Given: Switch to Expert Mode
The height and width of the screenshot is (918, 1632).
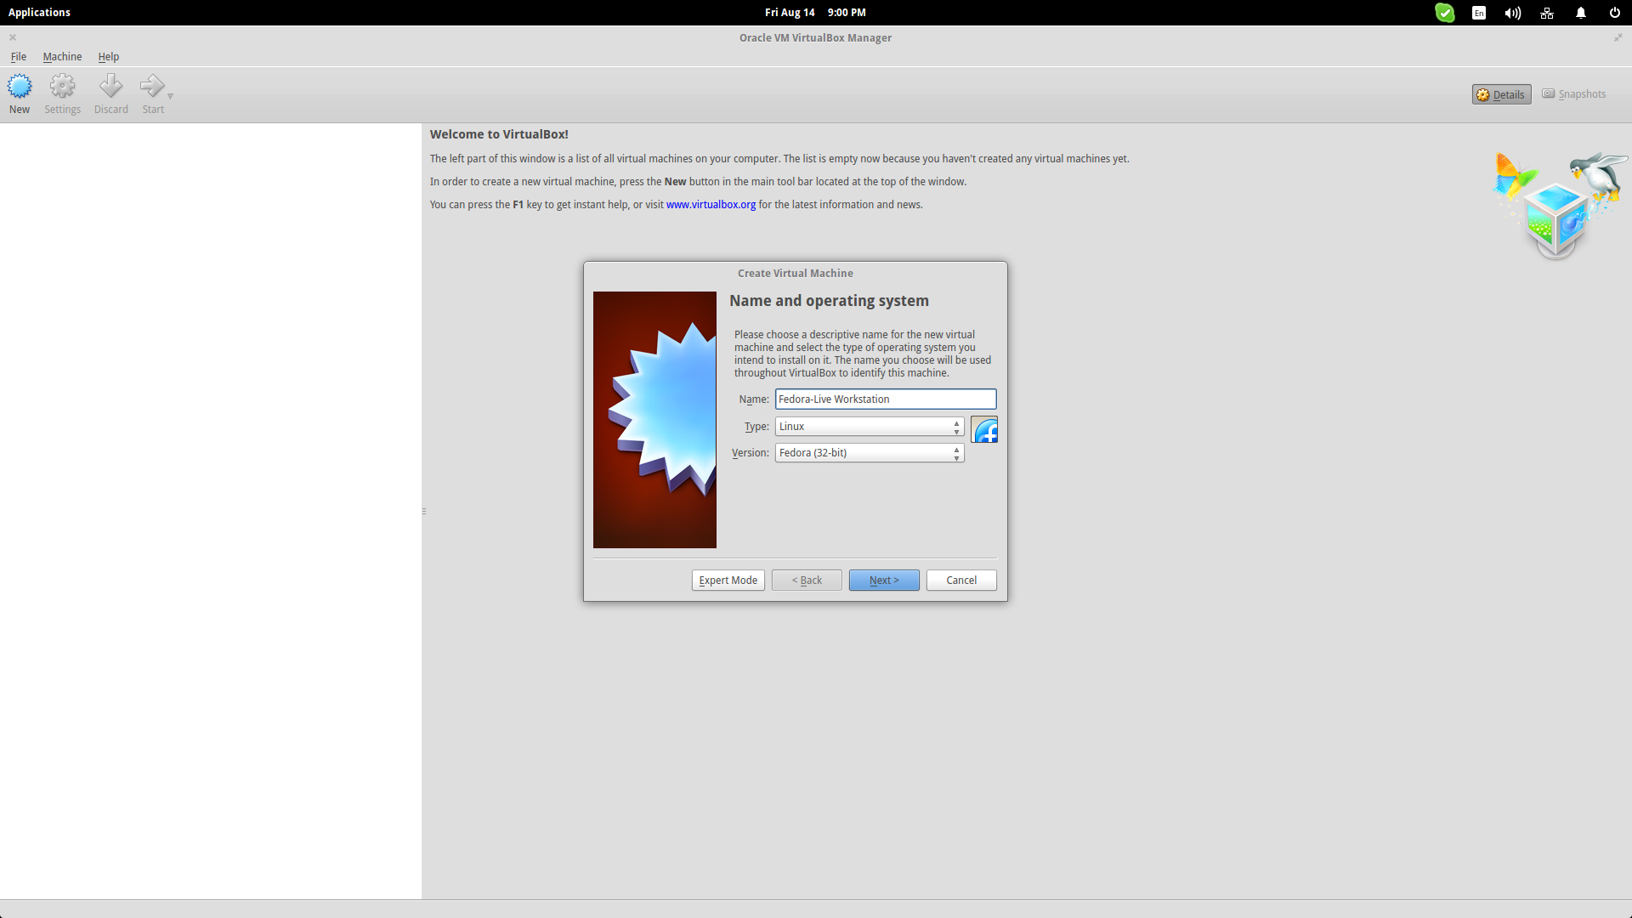Looking at the screenshot, I should click(x=728, y=581).
